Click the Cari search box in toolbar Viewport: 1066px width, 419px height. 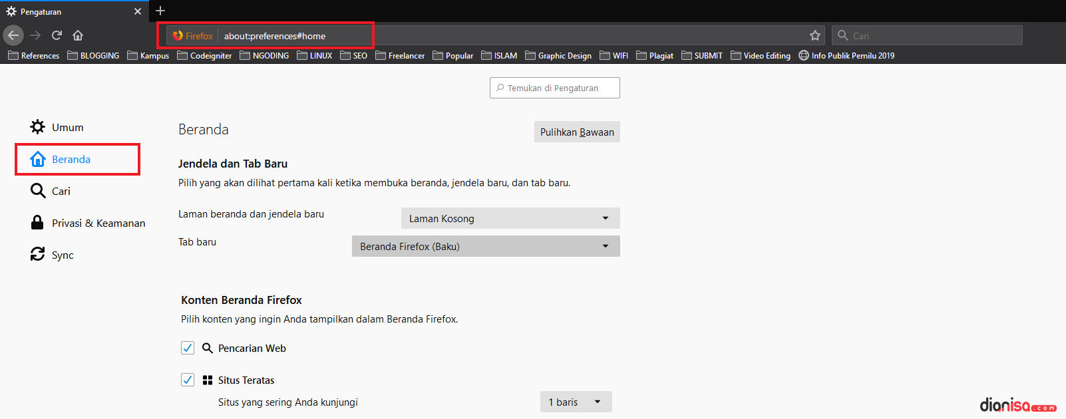[927, 35]
